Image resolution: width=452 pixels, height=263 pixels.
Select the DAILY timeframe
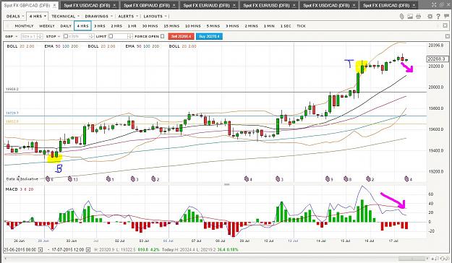click(66, 26)
